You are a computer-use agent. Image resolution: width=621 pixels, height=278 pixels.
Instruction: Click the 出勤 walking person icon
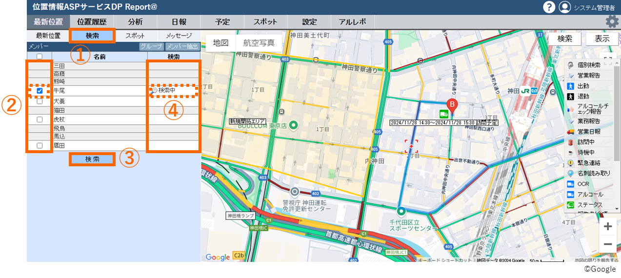click(570, 86)
